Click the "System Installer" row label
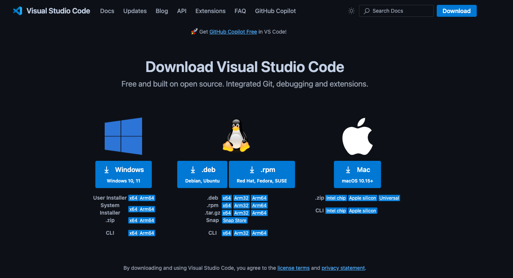 (110, 209)
